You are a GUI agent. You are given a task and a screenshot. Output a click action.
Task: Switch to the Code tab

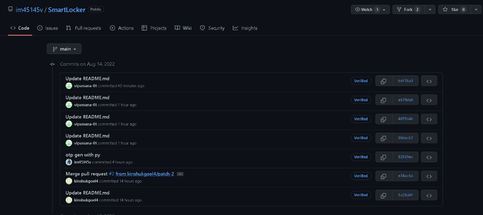pyautogui.click(x=20, y=28)
